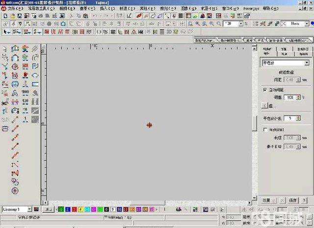This screenshot has width=314, height=228.
Task: Click the New design document icon
Action: click(x=5, y=16)
